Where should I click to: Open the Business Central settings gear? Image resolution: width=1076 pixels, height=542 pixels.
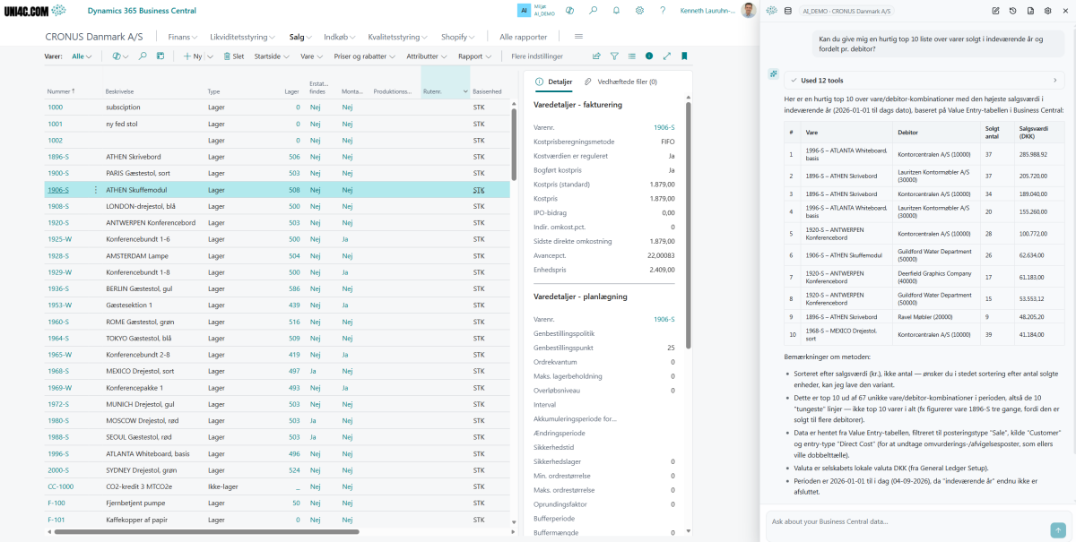[x=640, y=11]
